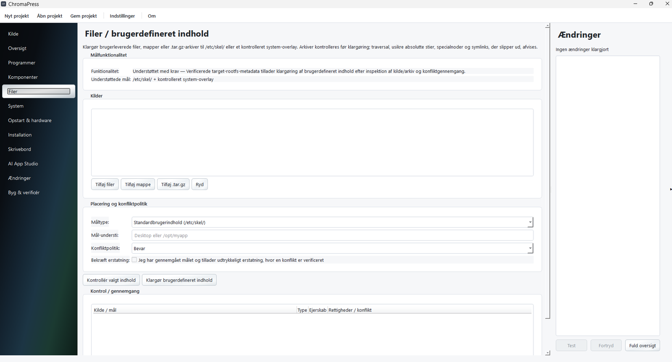Minimize the ChromaPress window
This screenshot has height=362, width=672.
(x=635, y=4)
